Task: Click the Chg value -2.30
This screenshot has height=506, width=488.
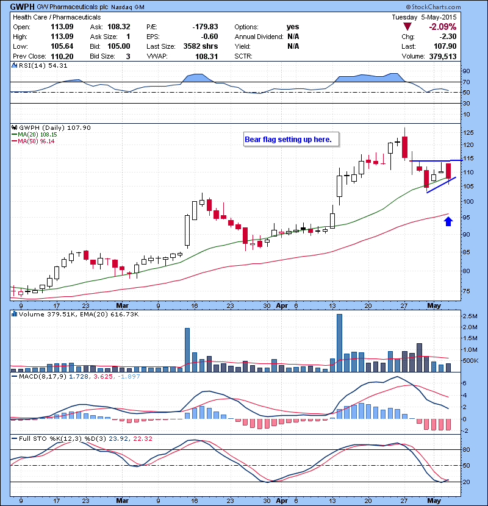Action: [x=448, y=37]
